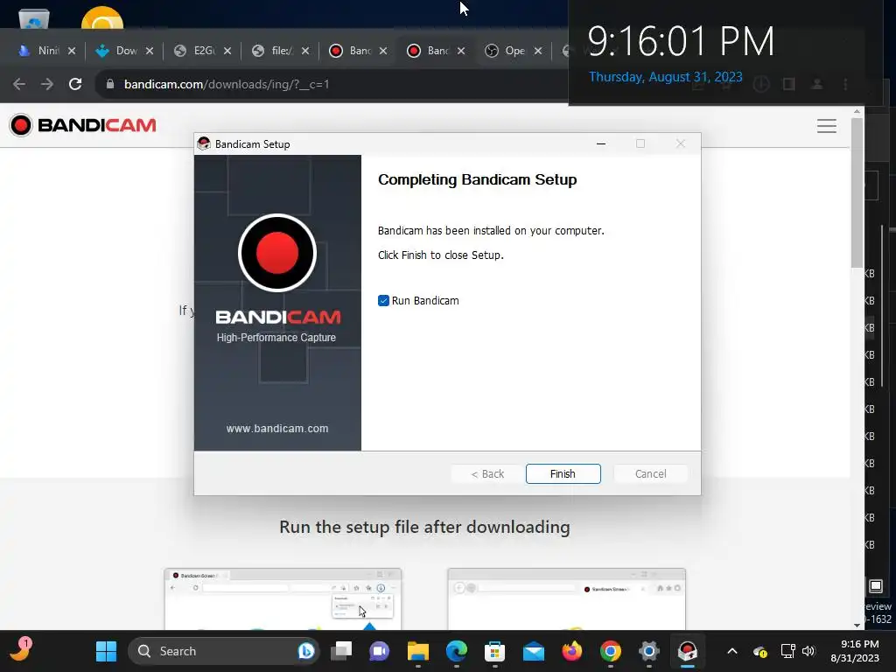
Task: Close the Ope tab
Action: pyautogui.click(x=538, y=51)
